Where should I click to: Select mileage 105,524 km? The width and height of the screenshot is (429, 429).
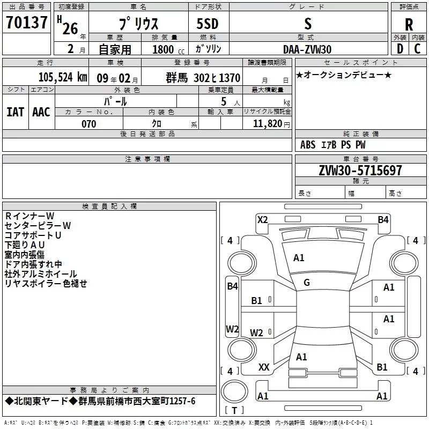[63, 77]
